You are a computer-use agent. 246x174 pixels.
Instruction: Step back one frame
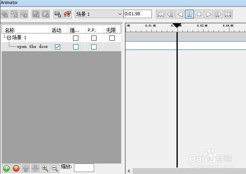(x=170, y=14)
